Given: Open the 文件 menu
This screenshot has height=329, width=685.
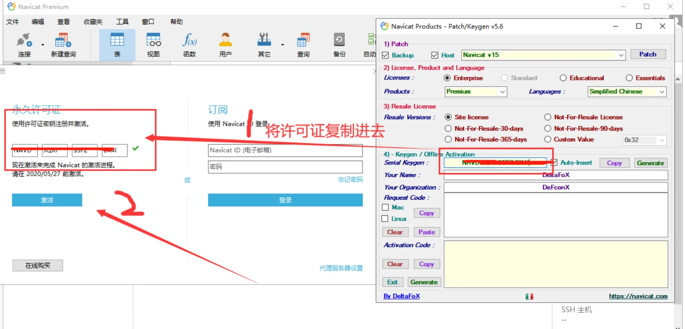Looking at the screenshot, I should click(x=12, y=21).
